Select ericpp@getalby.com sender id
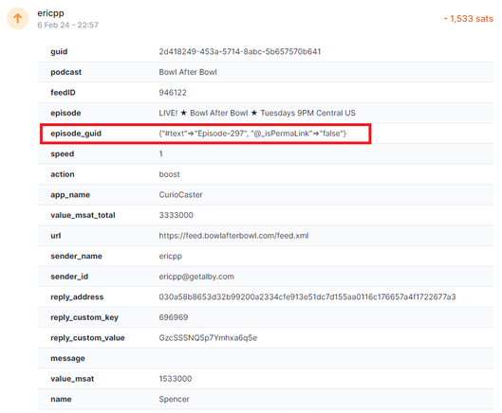 pos(196,277)
